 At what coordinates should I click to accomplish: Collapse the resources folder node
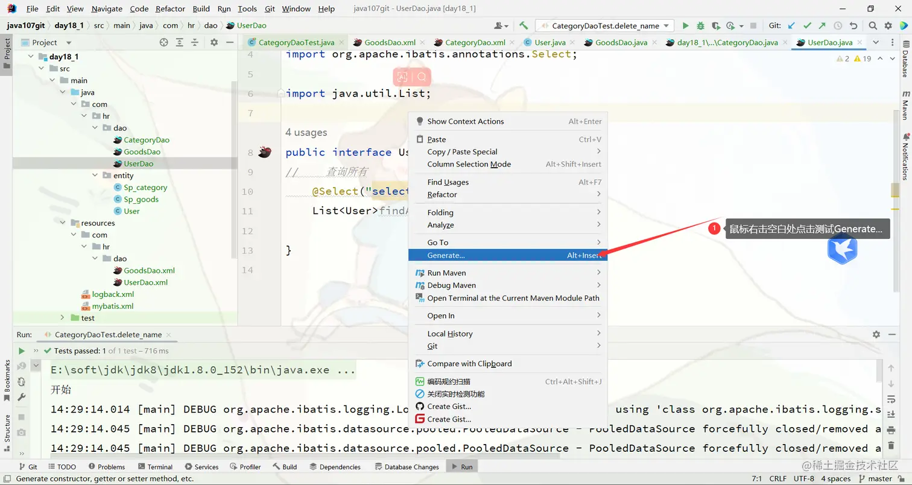[x=63, y=223]
